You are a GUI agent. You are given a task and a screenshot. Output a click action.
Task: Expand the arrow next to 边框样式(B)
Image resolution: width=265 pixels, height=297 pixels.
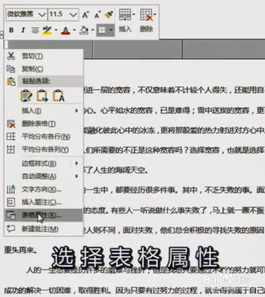(x=77, y=164)
